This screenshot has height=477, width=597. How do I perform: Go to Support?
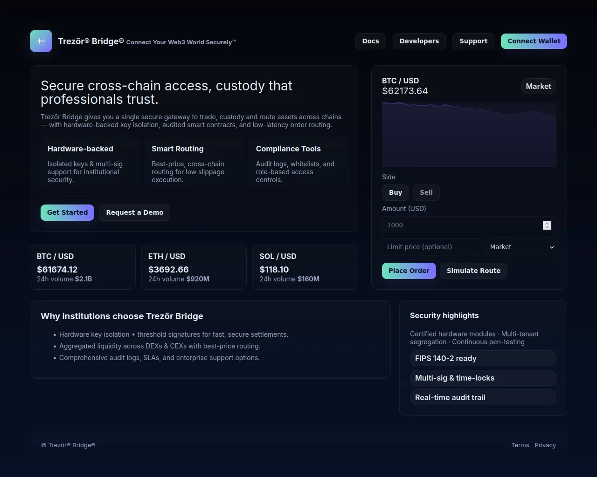(473, 41)
